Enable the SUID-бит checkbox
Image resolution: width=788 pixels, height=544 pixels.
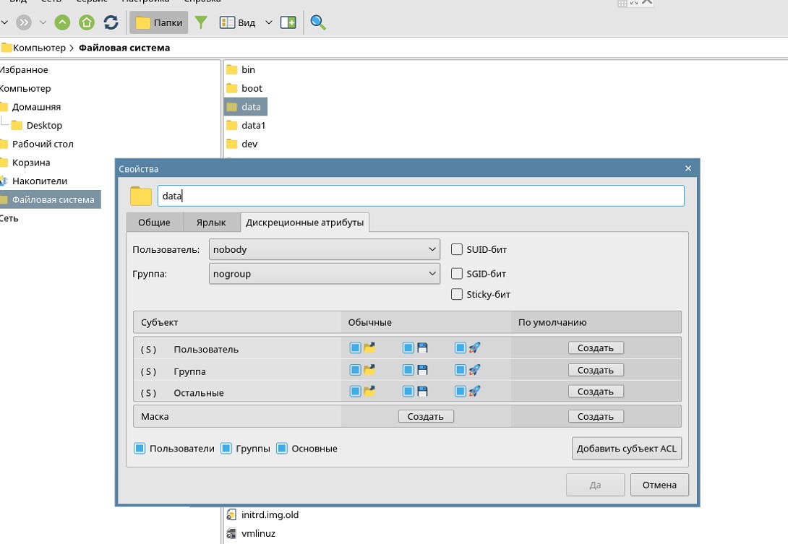[457, 250]
